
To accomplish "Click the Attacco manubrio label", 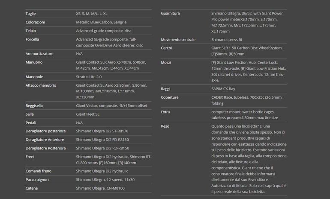I will click(x=41, y=85).
